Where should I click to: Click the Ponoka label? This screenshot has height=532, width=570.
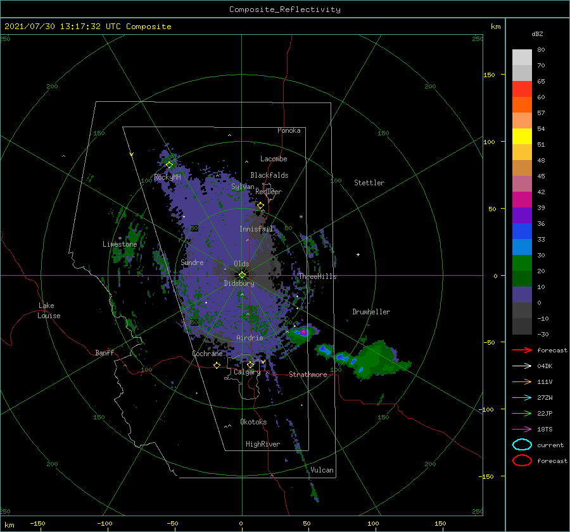click(x=289, y=130)
